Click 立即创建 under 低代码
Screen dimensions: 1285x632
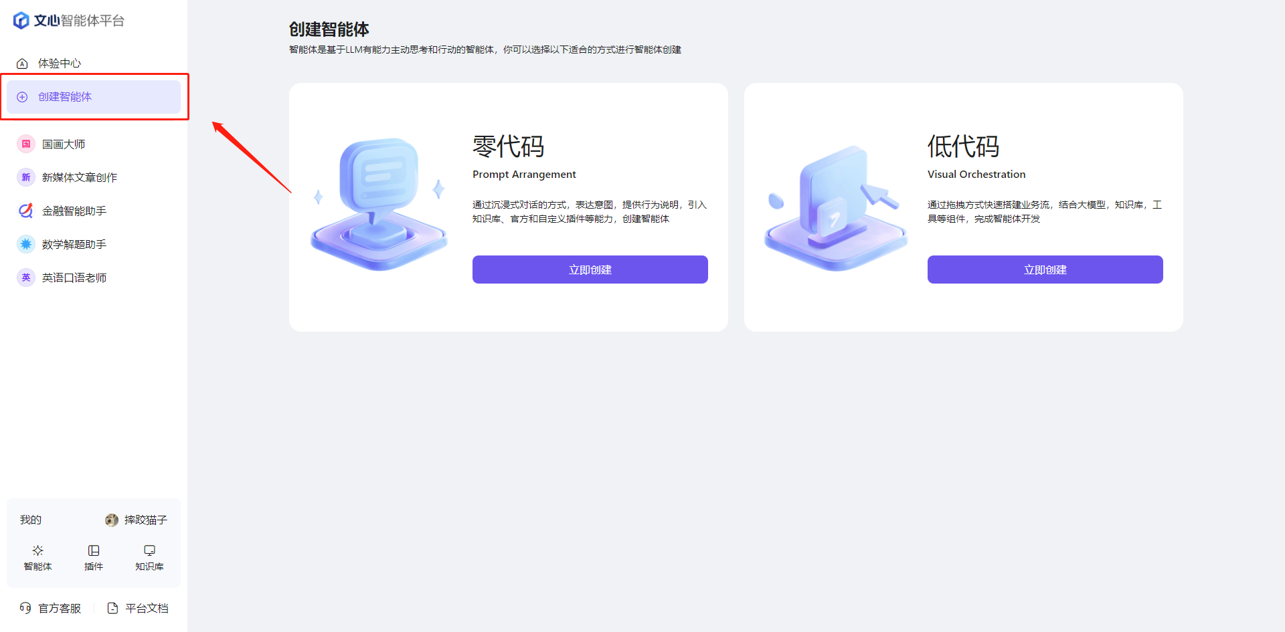point(1045,269)
